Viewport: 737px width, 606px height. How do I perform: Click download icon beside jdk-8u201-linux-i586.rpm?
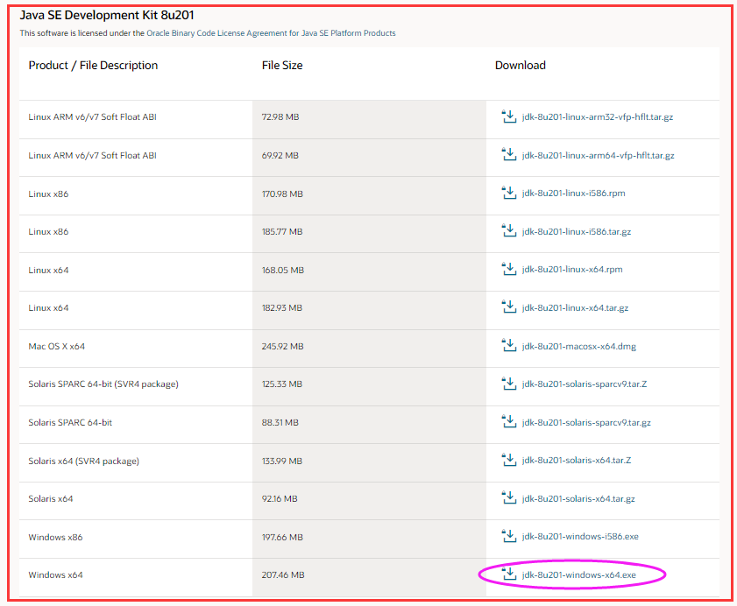[508, 193]
